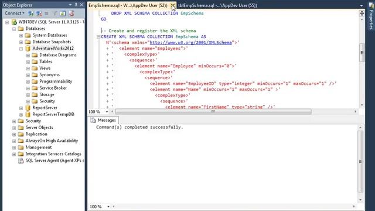Viewport: 375px width, 211px height.
Task: Expand the Tables node
Action: 28,62
